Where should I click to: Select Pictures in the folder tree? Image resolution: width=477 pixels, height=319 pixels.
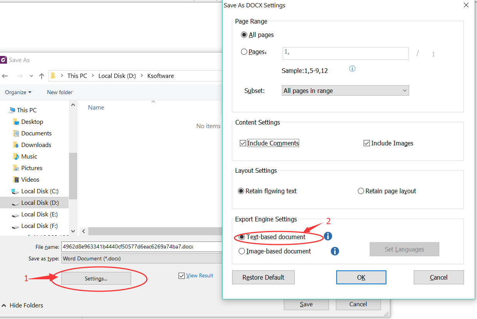click(32, 168)
